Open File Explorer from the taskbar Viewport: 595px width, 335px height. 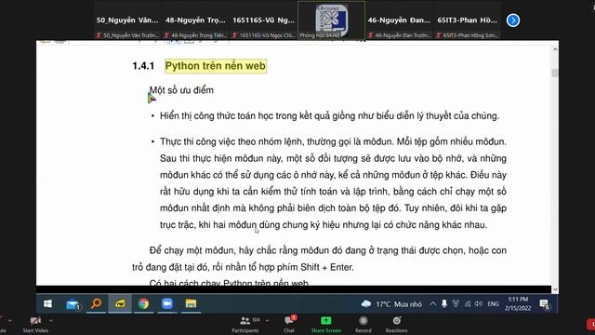[x=191, y=304]
